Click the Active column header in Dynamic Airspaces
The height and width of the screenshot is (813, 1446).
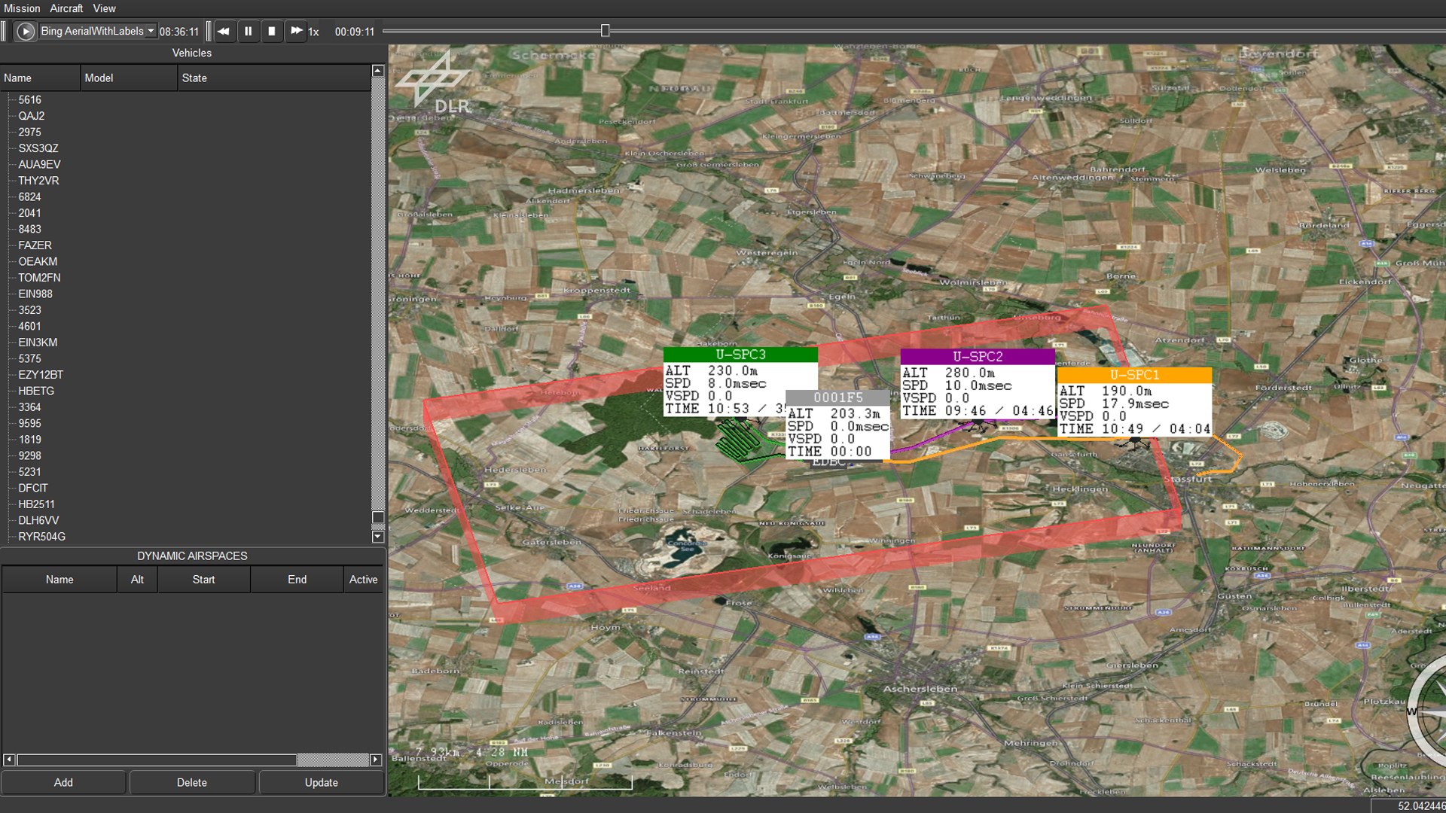(364, 580)
